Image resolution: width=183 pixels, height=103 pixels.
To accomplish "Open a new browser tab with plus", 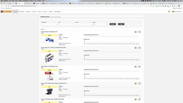I will click(x=178, y=3).
